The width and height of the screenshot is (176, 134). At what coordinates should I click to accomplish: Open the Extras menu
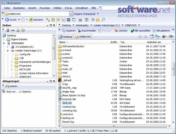(68, 8)
